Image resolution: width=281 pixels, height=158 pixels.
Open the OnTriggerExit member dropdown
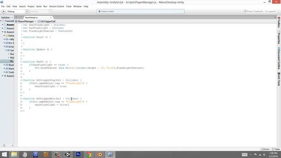click(48, 22)
